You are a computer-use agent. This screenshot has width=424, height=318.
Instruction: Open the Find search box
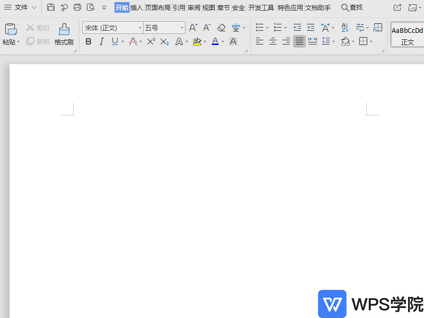click(352, 7)
